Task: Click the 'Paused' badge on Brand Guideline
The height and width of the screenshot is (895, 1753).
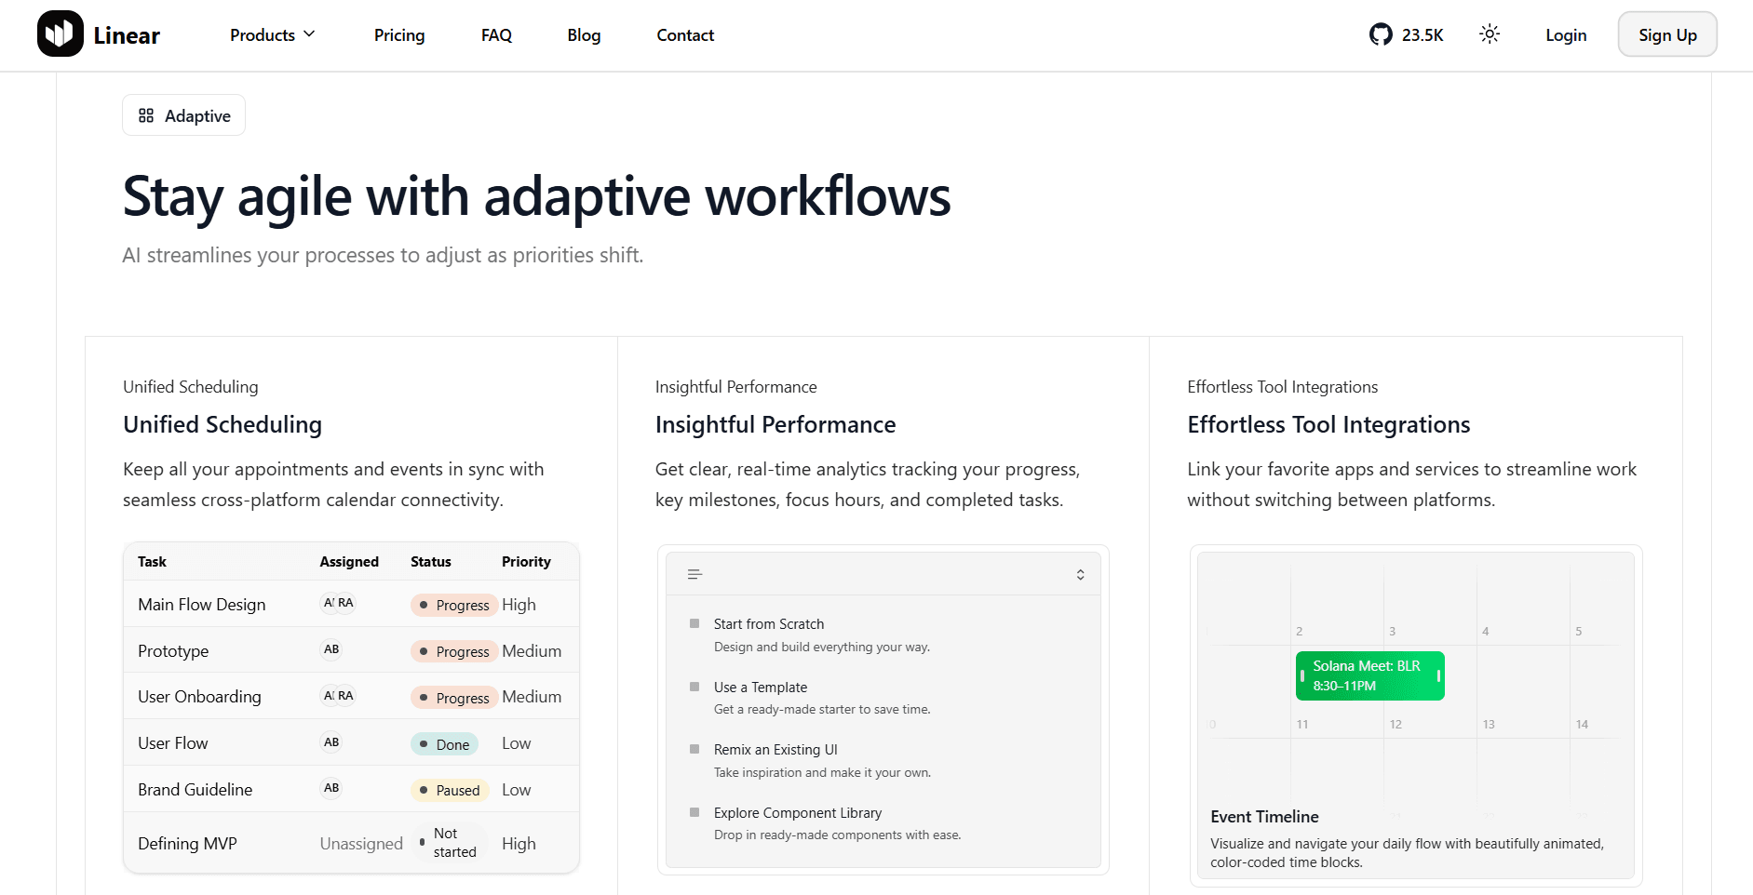Action: tap(450, 789)
